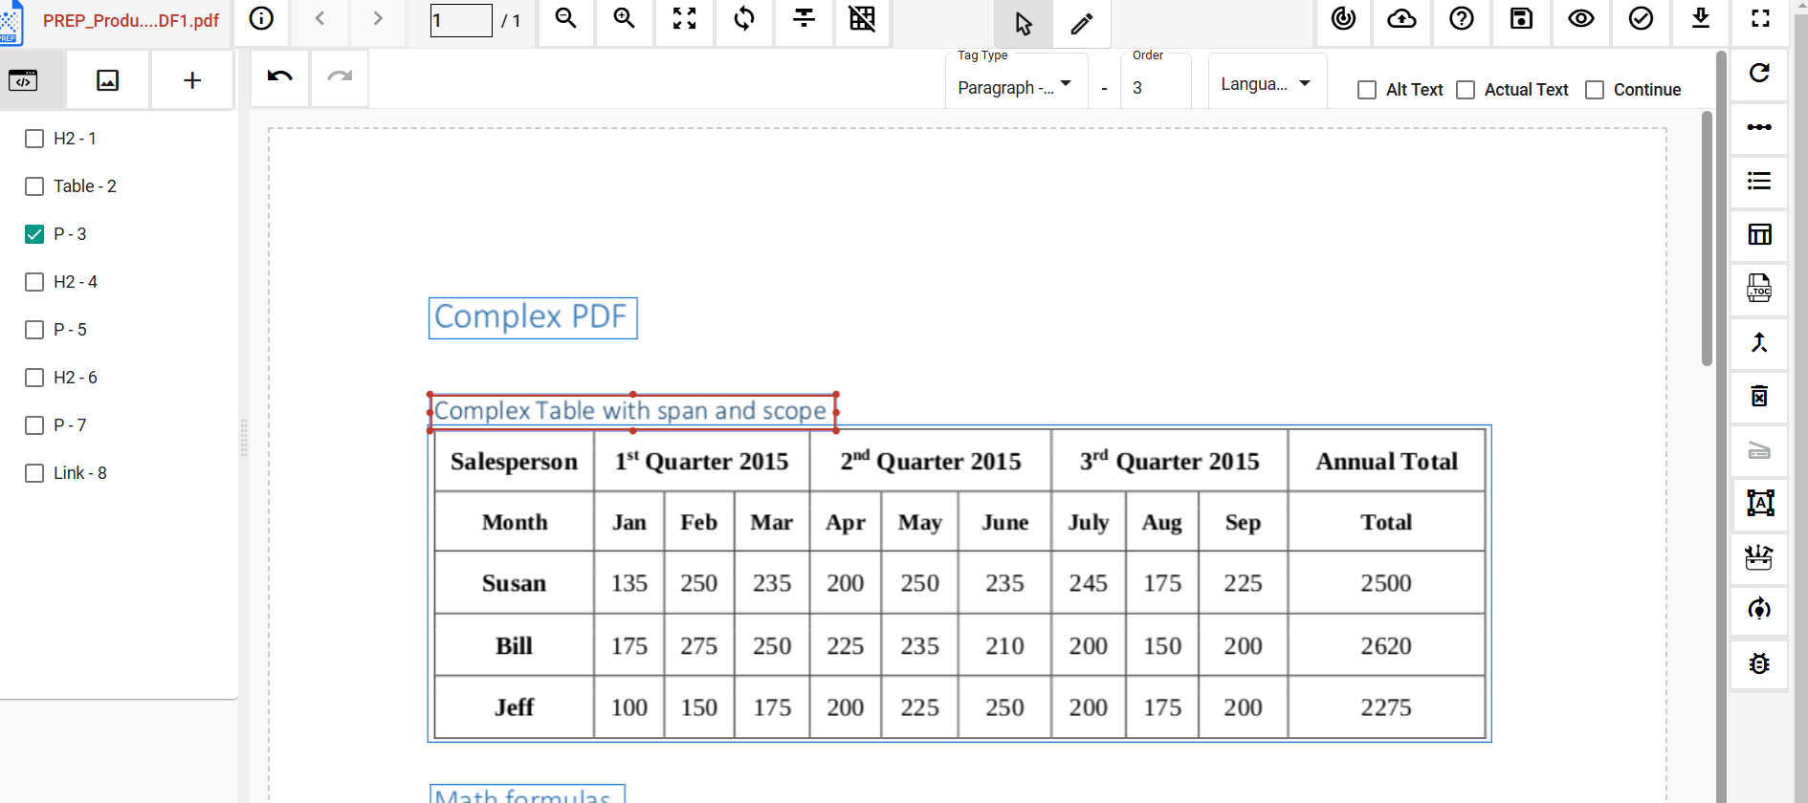Select the Complex PDF heading box
Screen dimensions: 1808x803
pyautogui.click(x=533, y=317)
